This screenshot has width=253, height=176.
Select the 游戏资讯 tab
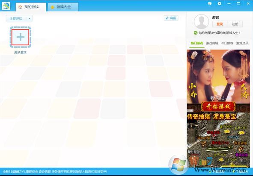[242, 43]
